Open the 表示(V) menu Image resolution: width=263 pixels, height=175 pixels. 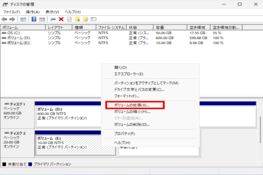tap(52, 12)
